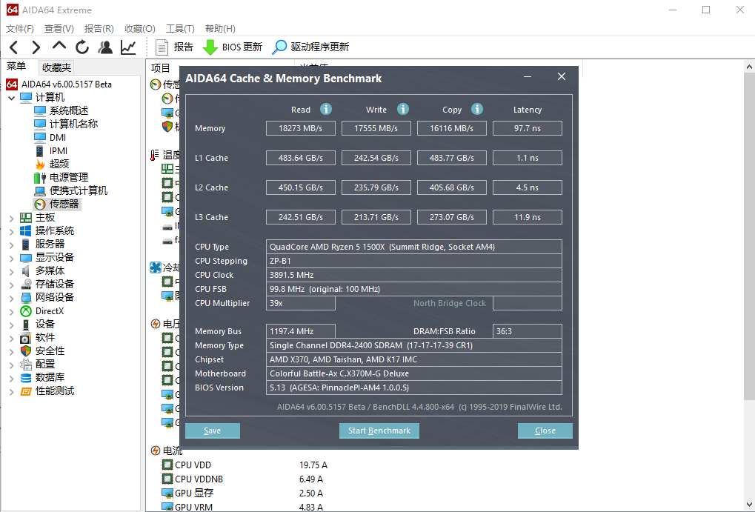Open 工具(T) menu
This screenshot has width=755, height=512.
coord(180,29)
